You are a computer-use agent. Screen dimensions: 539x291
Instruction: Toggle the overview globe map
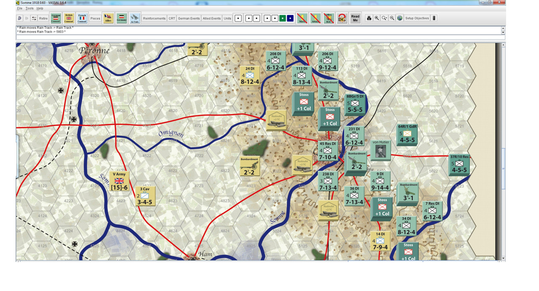(x=400, y=18)
